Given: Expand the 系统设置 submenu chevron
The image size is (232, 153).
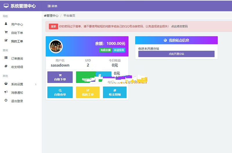Looking at the screenshot, I should (36, 84).
